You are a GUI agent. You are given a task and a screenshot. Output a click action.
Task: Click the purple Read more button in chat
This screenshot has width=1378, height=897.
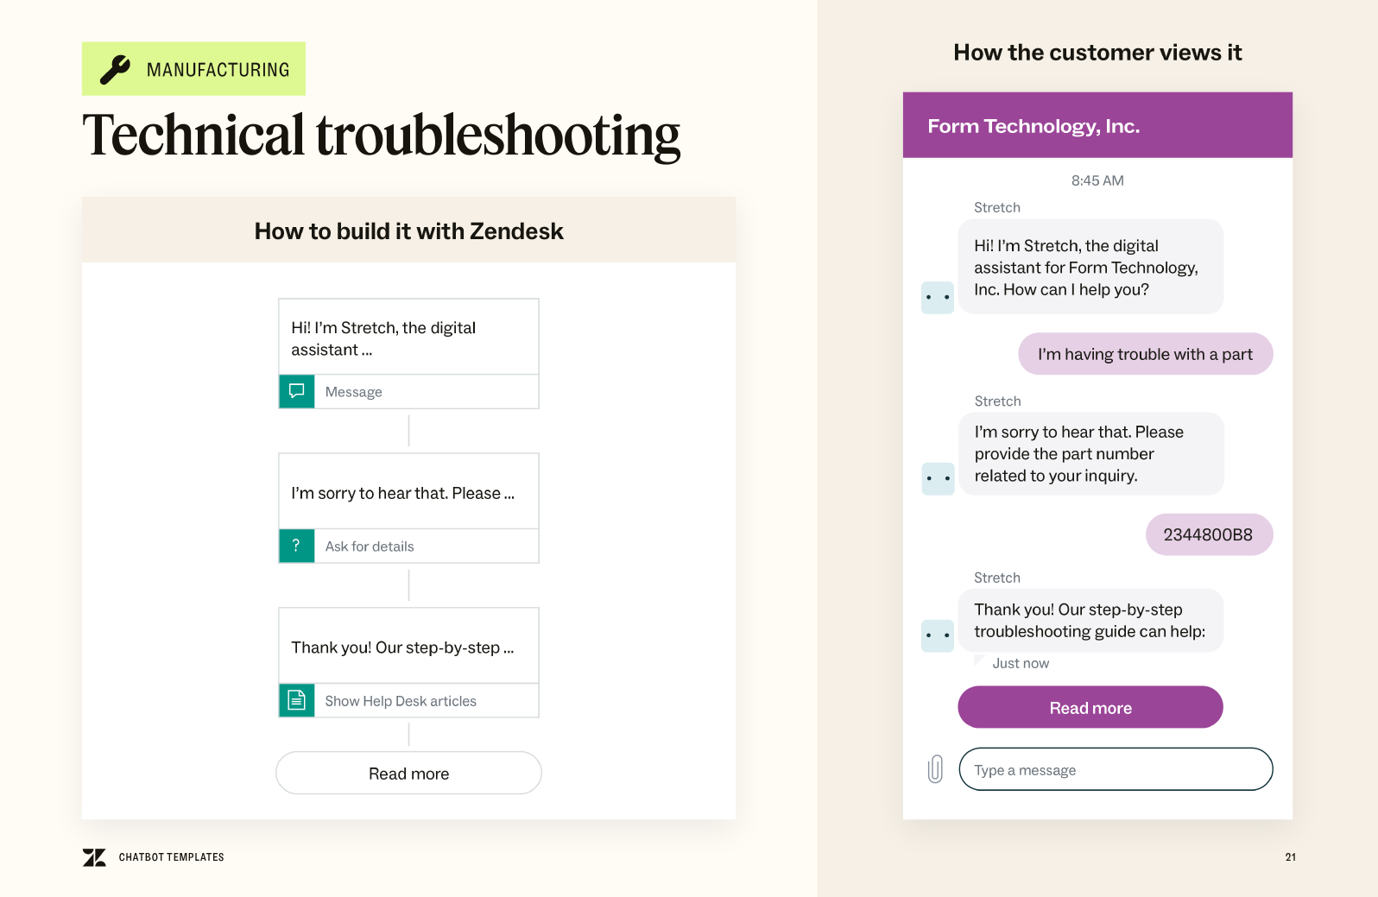(1090, 707)
